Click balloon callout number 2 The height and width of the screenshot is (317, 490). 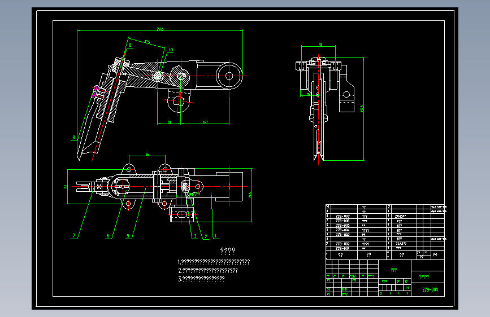[x=206, y=236]
